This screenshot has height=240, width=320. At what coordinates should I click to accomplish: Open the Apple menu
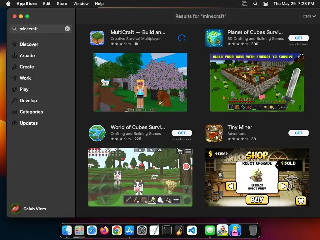(x=8, y=3)
